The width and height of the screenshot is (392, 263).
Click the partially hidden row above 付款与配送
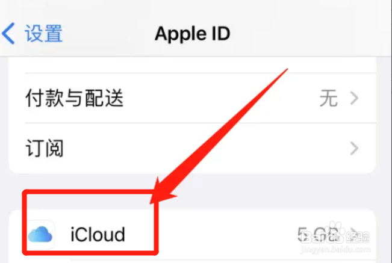[193, 65]
